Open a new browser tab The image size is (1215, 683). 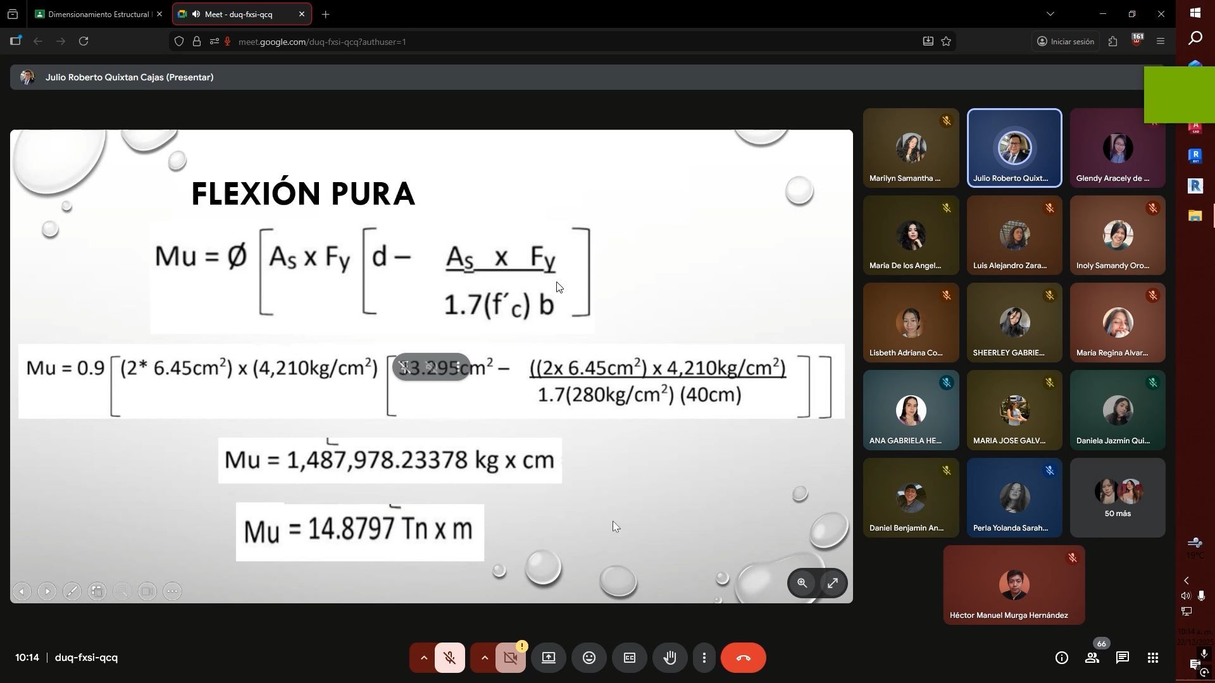point(325,14)
